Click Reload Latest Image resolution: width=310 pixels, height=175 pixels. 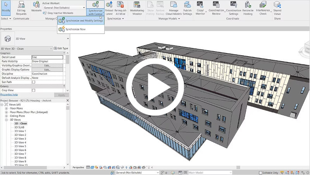coord(109,8)
